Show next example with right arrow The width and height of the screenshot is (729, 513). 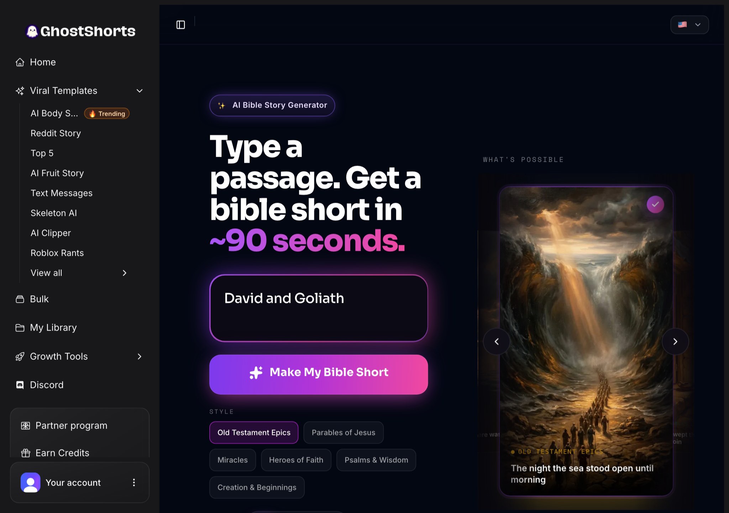[x=675, y=342]
